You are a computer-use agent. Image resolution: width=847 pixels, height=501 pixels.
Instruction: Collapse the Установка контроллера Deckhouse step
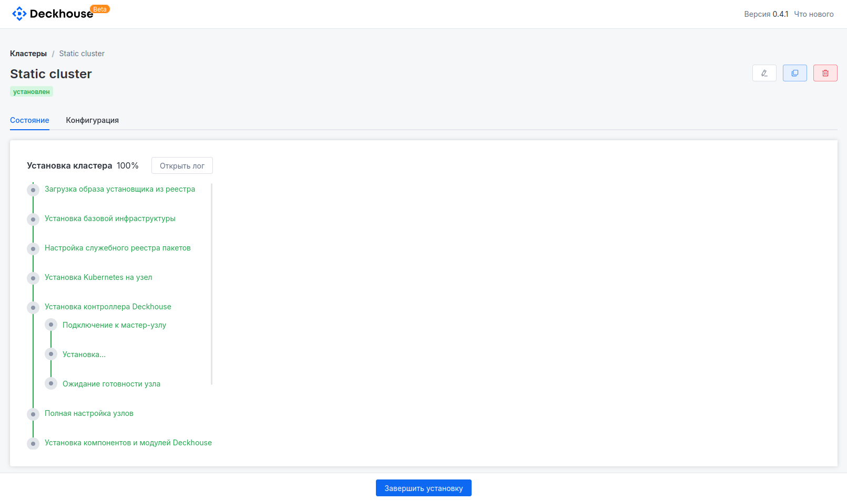click(108, 307)
